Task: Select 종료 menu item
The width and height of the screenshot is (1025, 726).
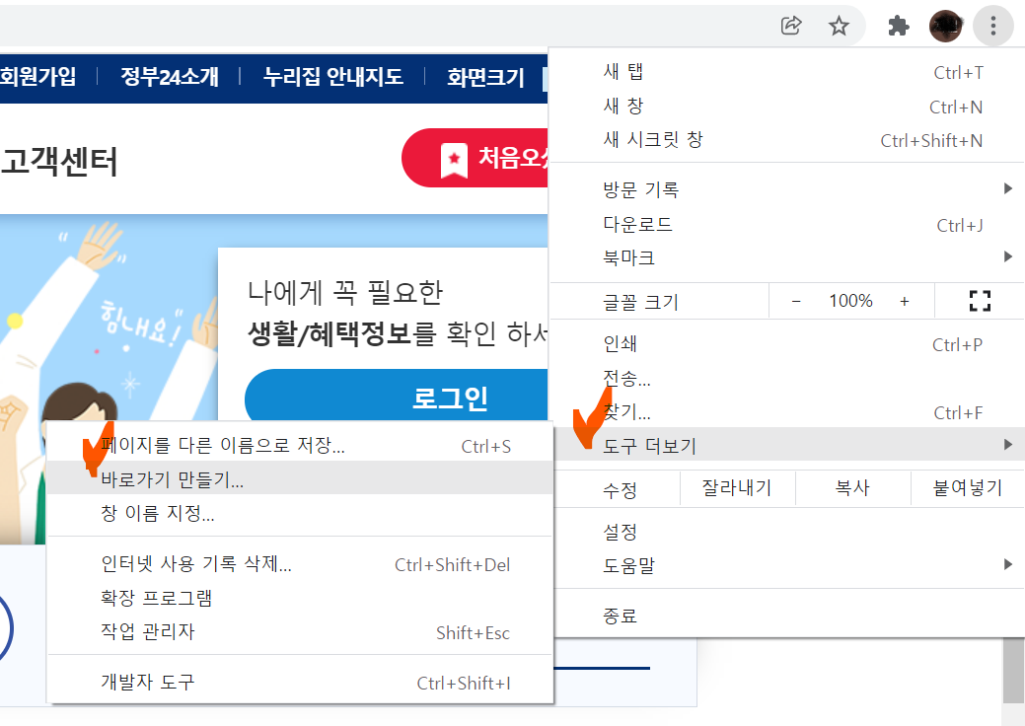Action: [x=788, y=615]
